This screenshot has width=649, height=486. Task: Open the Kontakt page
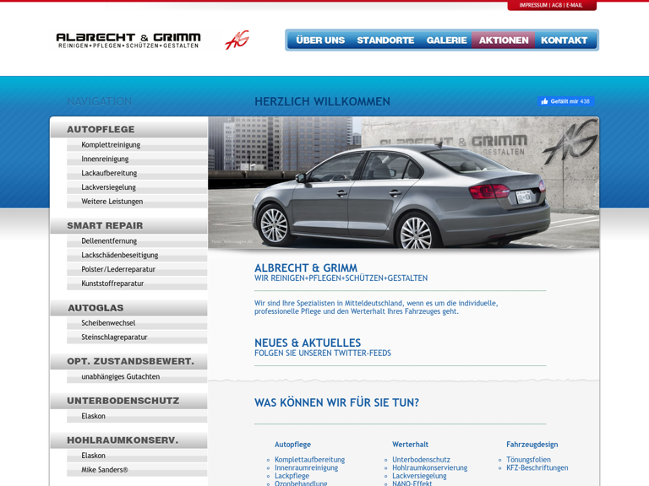pyautogui.click(x=564, y=40)
